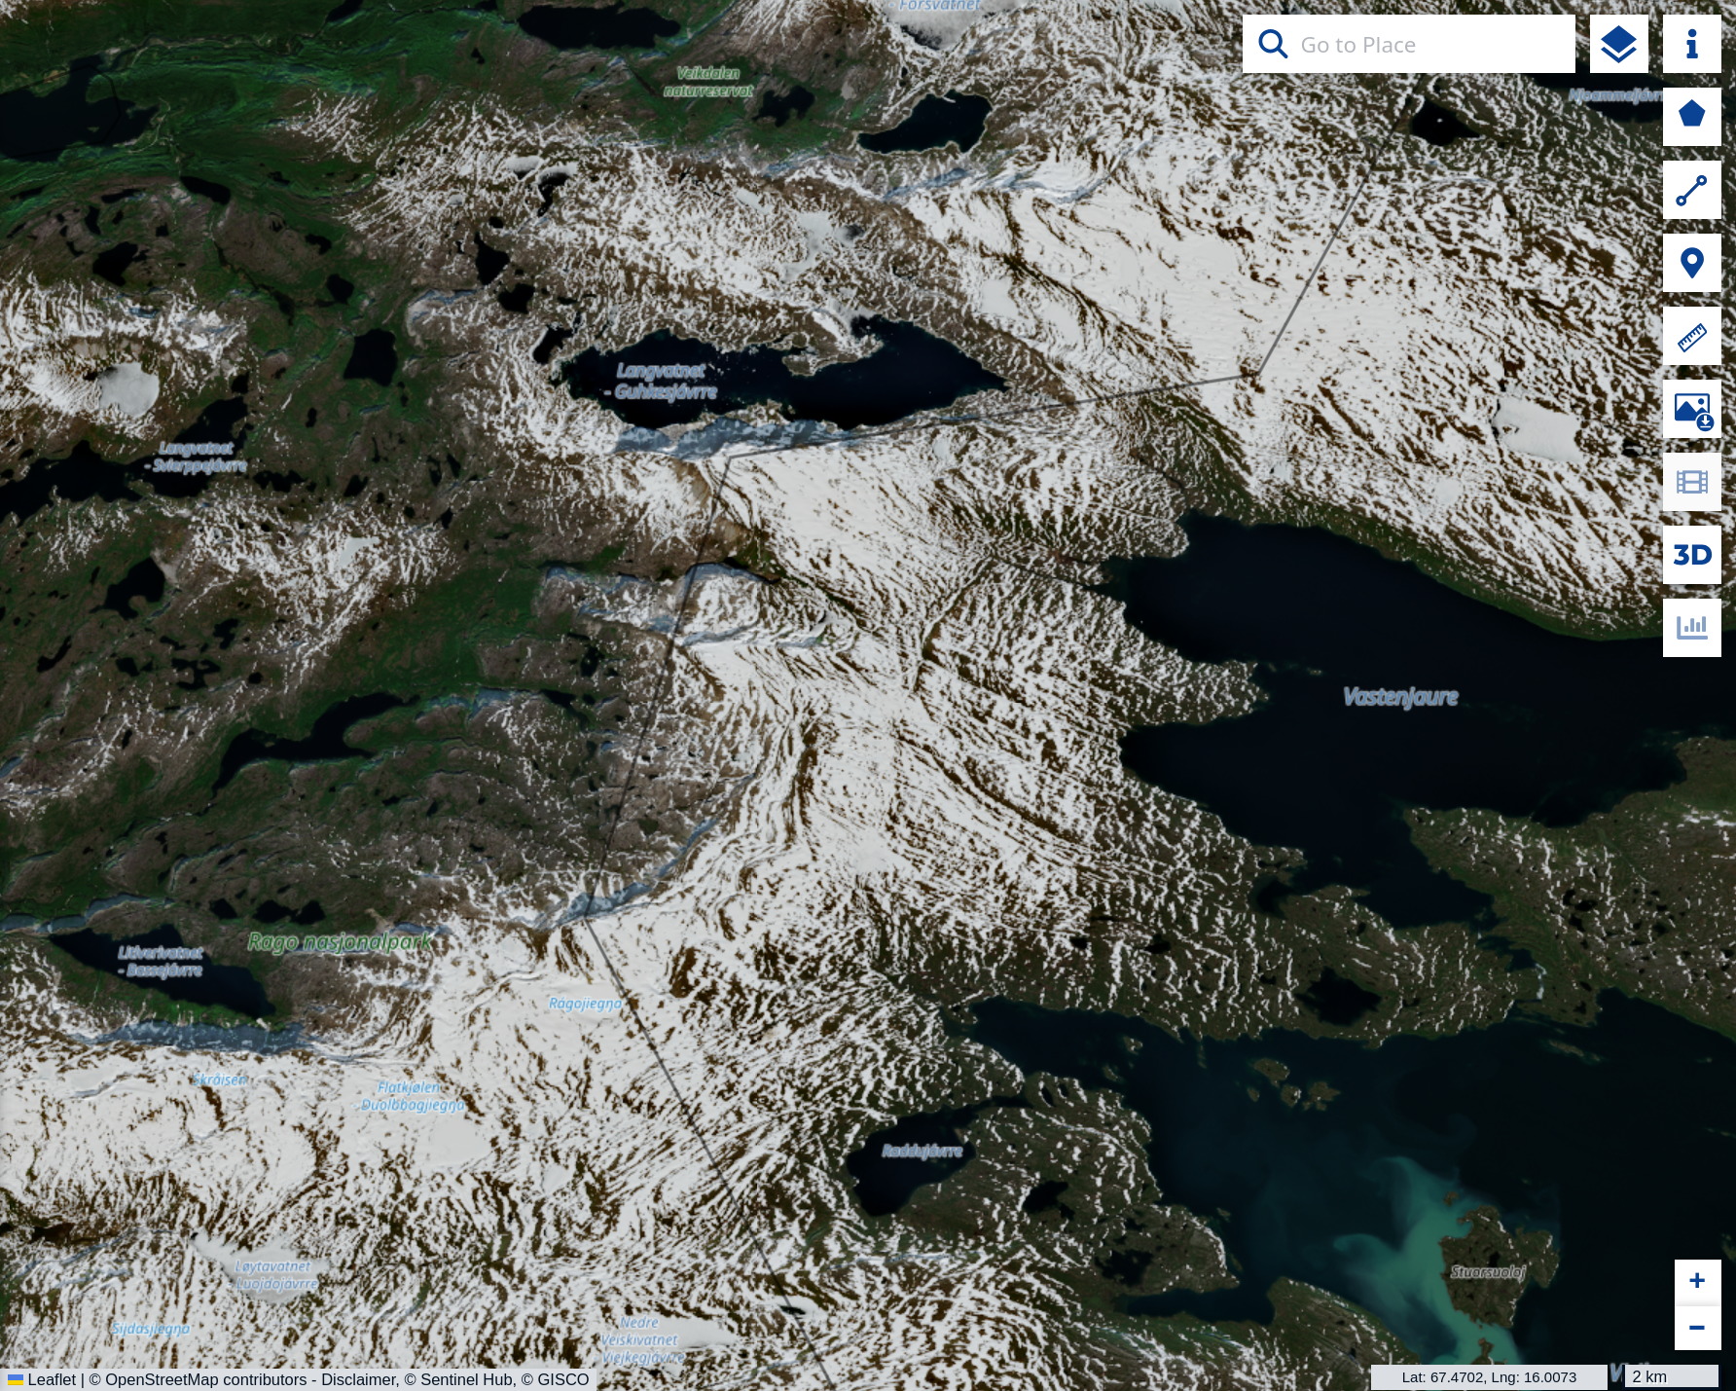The image size is (1736, 1391).
Task: Activate the line measurement tool
Action: coord(1691,190)
